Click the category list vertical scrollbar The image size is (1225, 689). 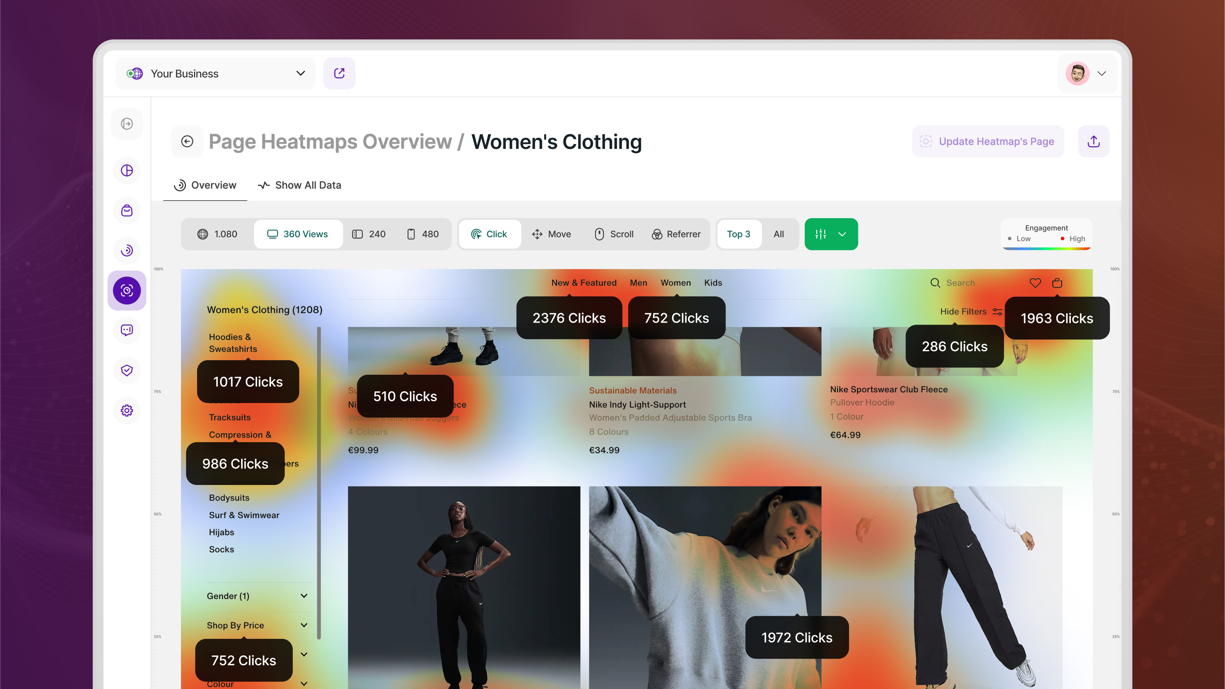point(319,483)
